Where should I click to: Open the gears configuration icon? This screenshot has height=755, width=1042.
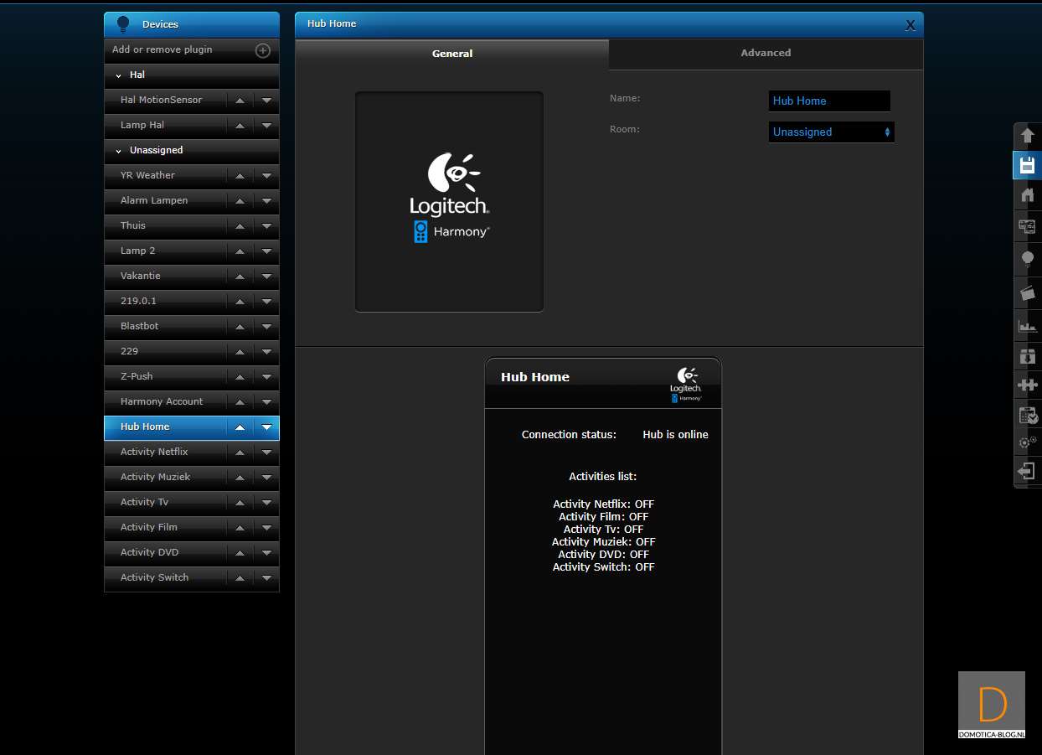pos(1027,442)
